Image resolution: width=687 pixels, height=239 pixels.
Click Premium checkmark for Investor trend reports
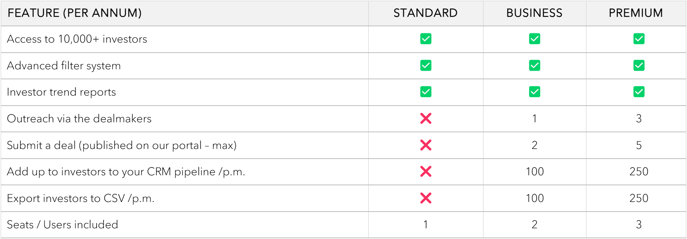(x=639, y=92)
